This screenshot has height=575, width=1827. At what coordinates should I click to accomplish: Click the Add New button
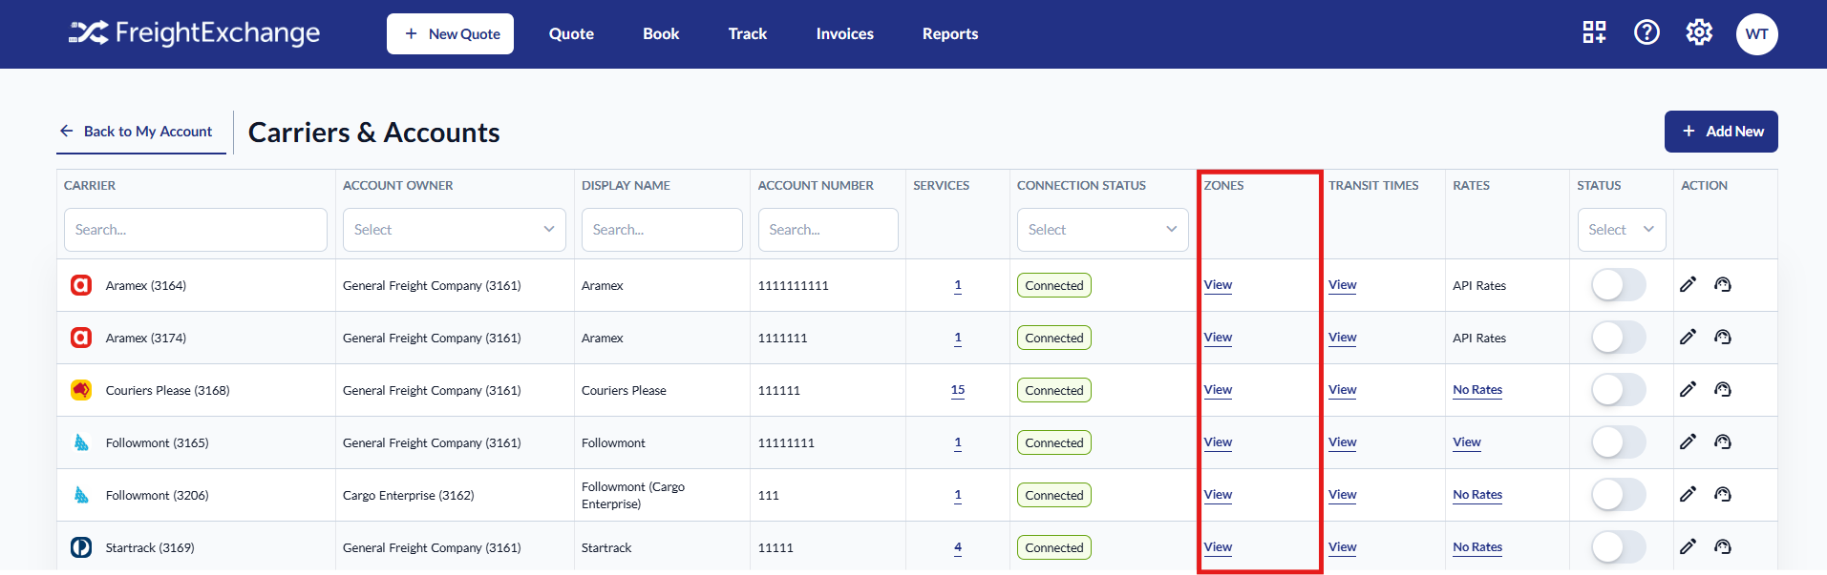(1721, 132)
